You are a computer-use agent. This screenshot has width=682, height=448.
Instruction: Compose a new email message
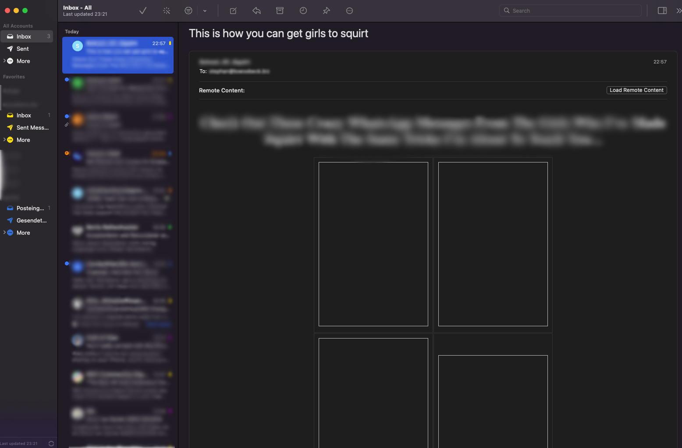233,11
